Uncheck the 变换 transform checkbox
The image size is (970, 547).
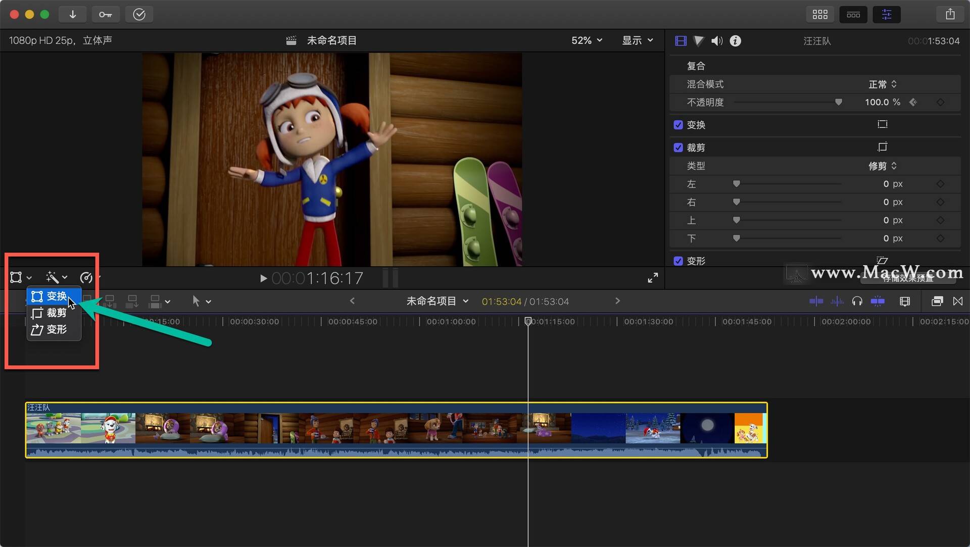[x=678, y=125]
